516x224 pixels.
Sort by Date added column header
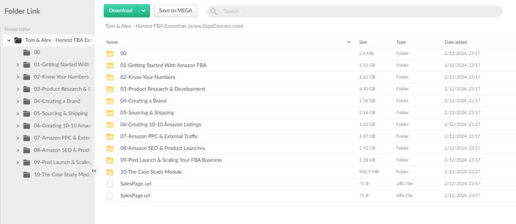[456, 42]
